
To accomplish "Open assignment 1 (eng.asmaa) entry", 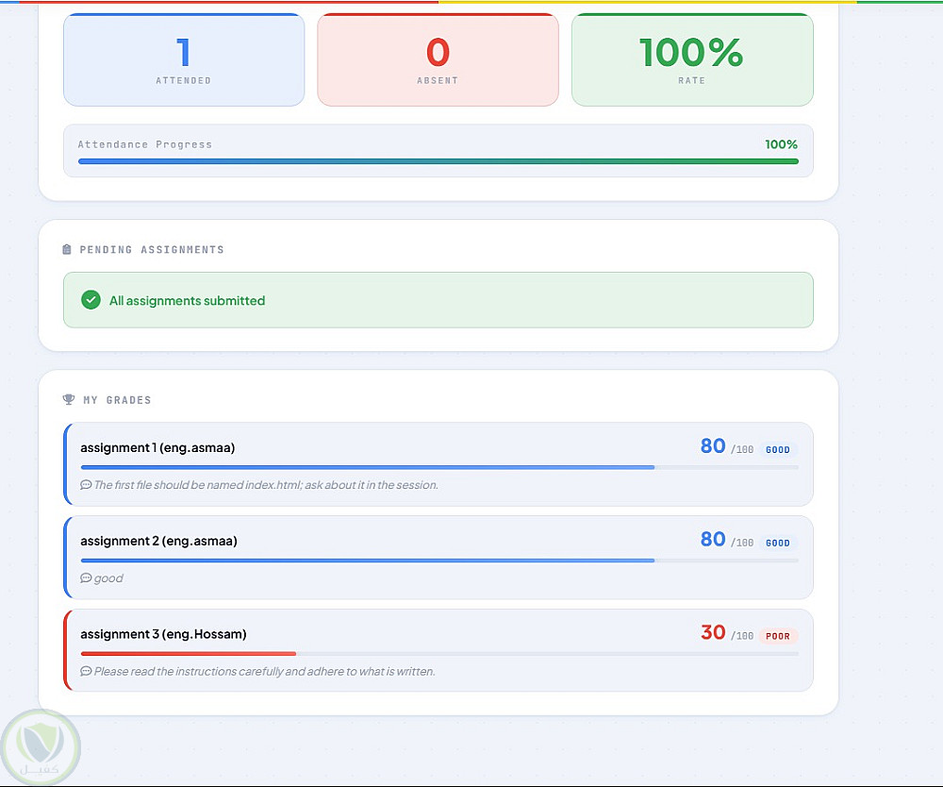I will 157,447.
